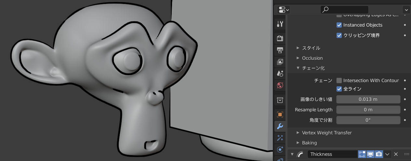Toggle Thickness modifier edit mode display

pos(362,154)
